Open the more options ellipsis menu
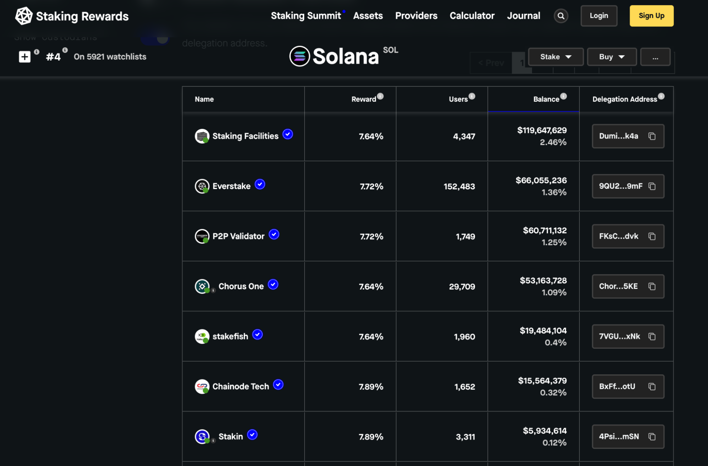Image resolution: width=708 pixels, height=466 pixels. tap(655, 57)
